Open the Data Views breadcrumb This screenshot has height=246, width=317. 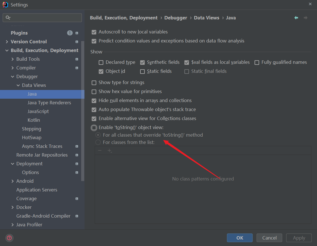pyautogui.click(x=206, y=17)
